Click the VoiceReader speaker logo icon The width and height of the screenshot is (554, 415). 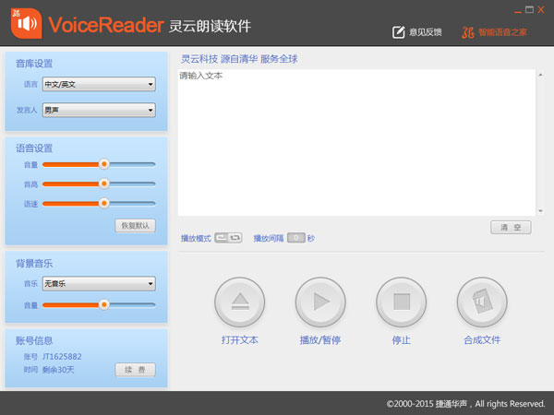click(x=27, y=23)
